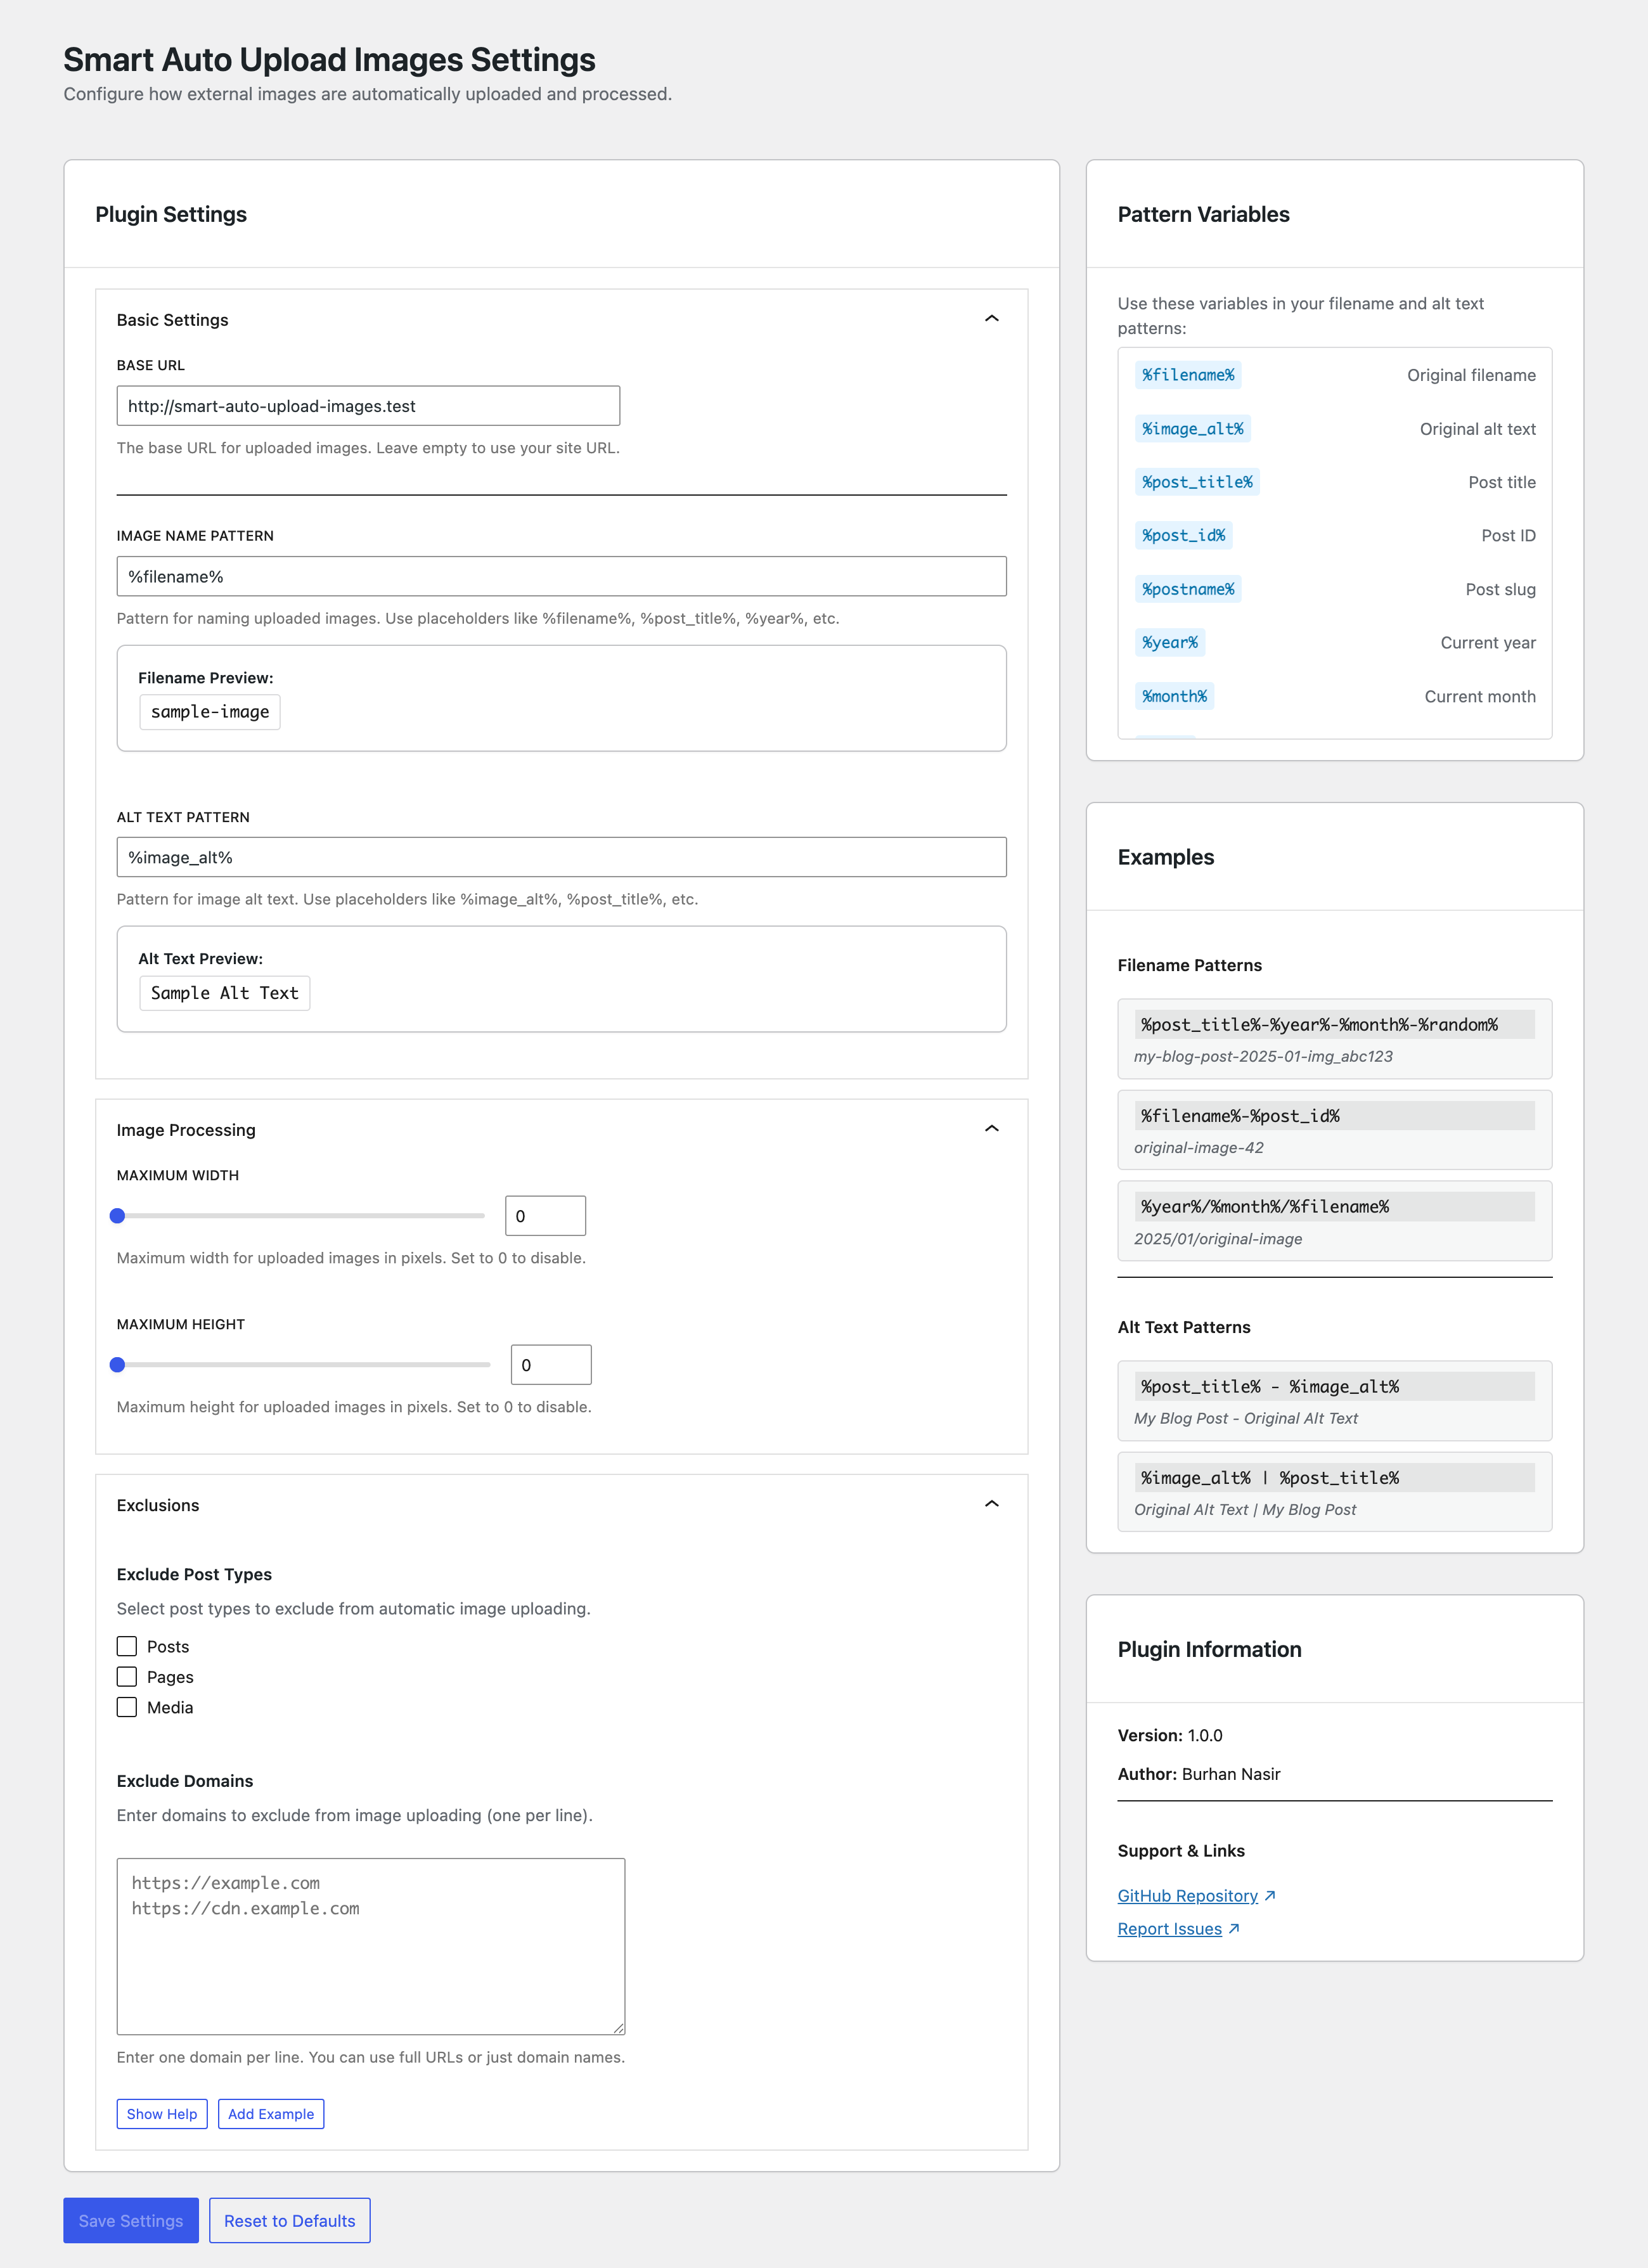1648x2268 pixels.
Task: Collapse the Basic Settings section
Action: [x=991, y=318]
